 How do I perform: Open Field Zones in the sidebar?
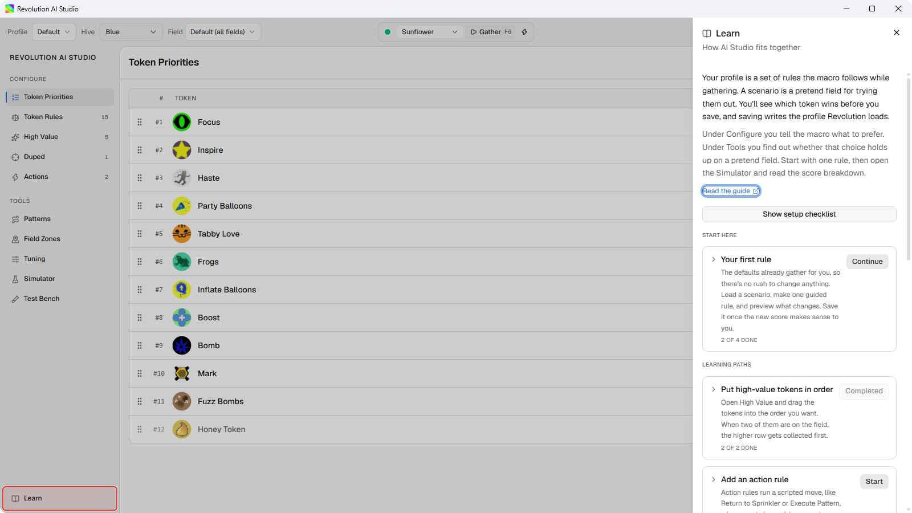[x=60, y=239]
